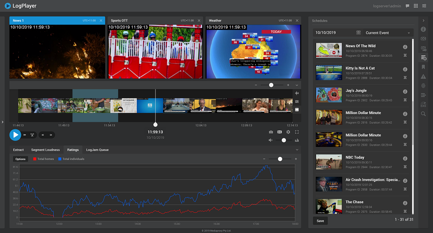Switch timeline to audio waveform view

(297, 93)
